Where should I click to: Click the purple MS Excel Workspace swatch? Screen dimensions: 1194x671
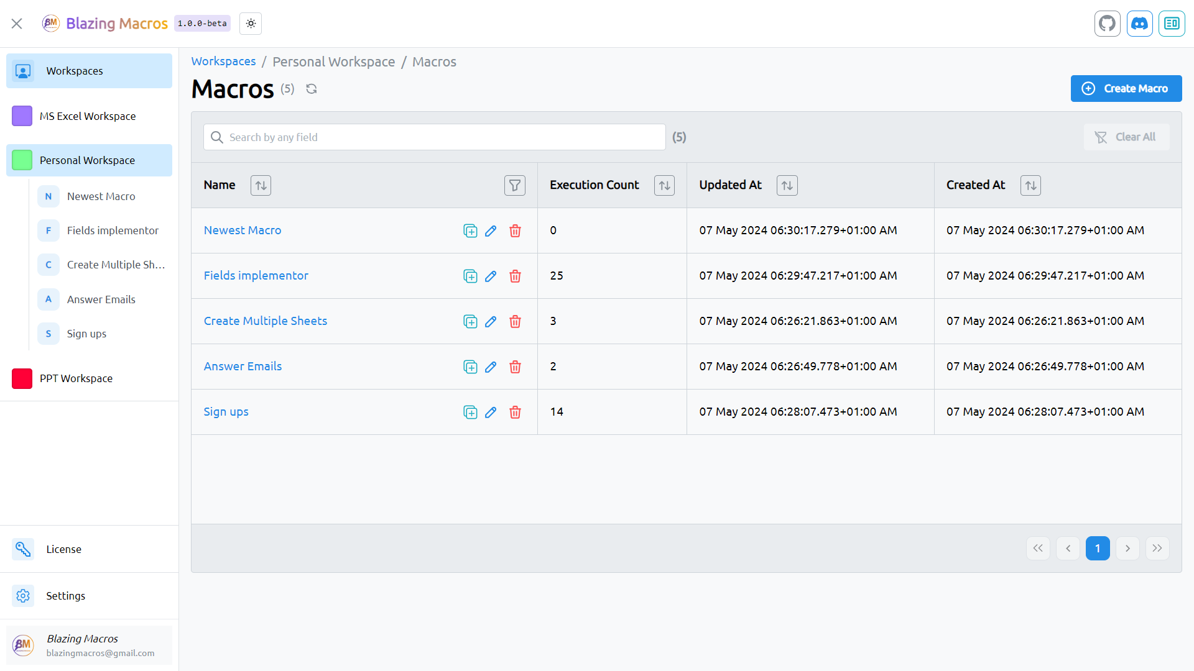click(22, 116)
